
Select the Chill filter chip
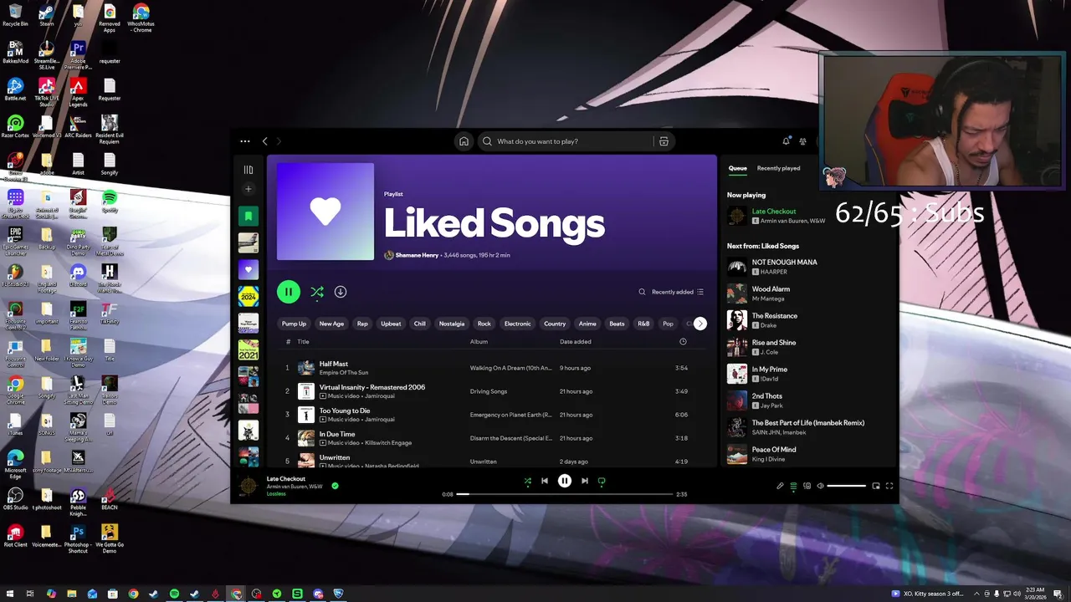[x=420, y=324]
